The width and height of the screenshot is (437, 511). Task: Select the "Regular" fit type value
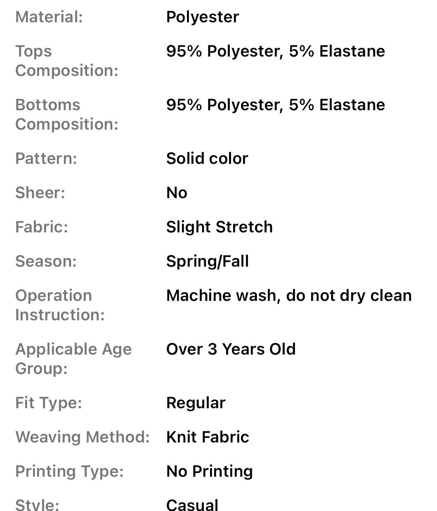coord(196,403)
